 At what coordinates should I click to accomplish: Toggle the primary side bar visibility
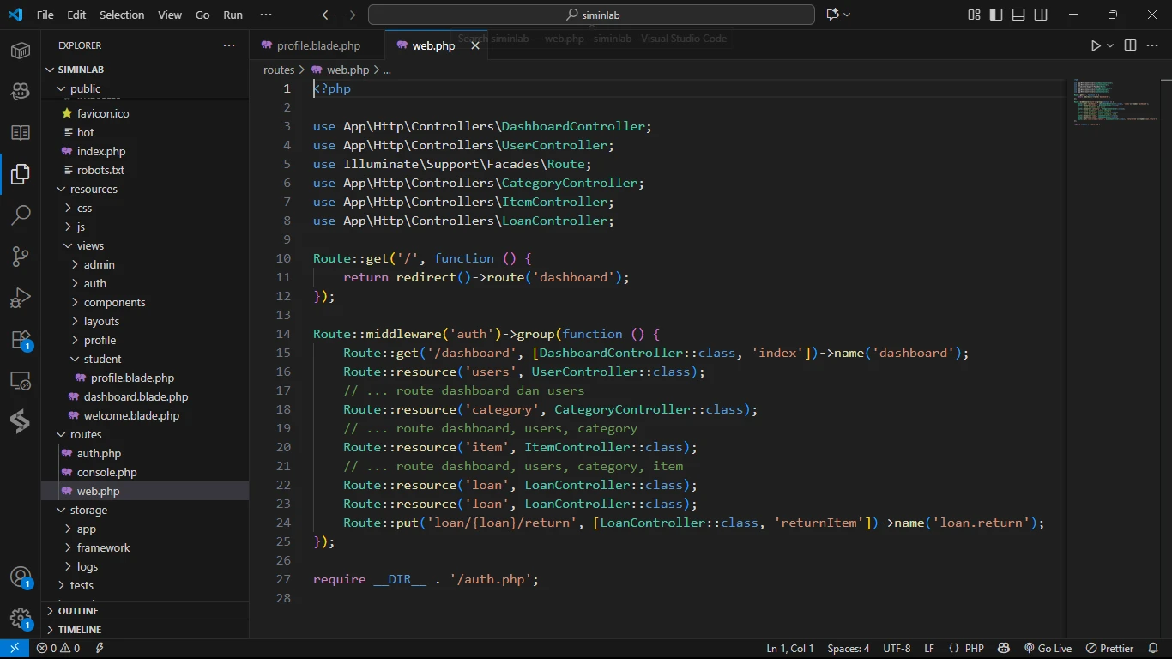pos(996,15)
